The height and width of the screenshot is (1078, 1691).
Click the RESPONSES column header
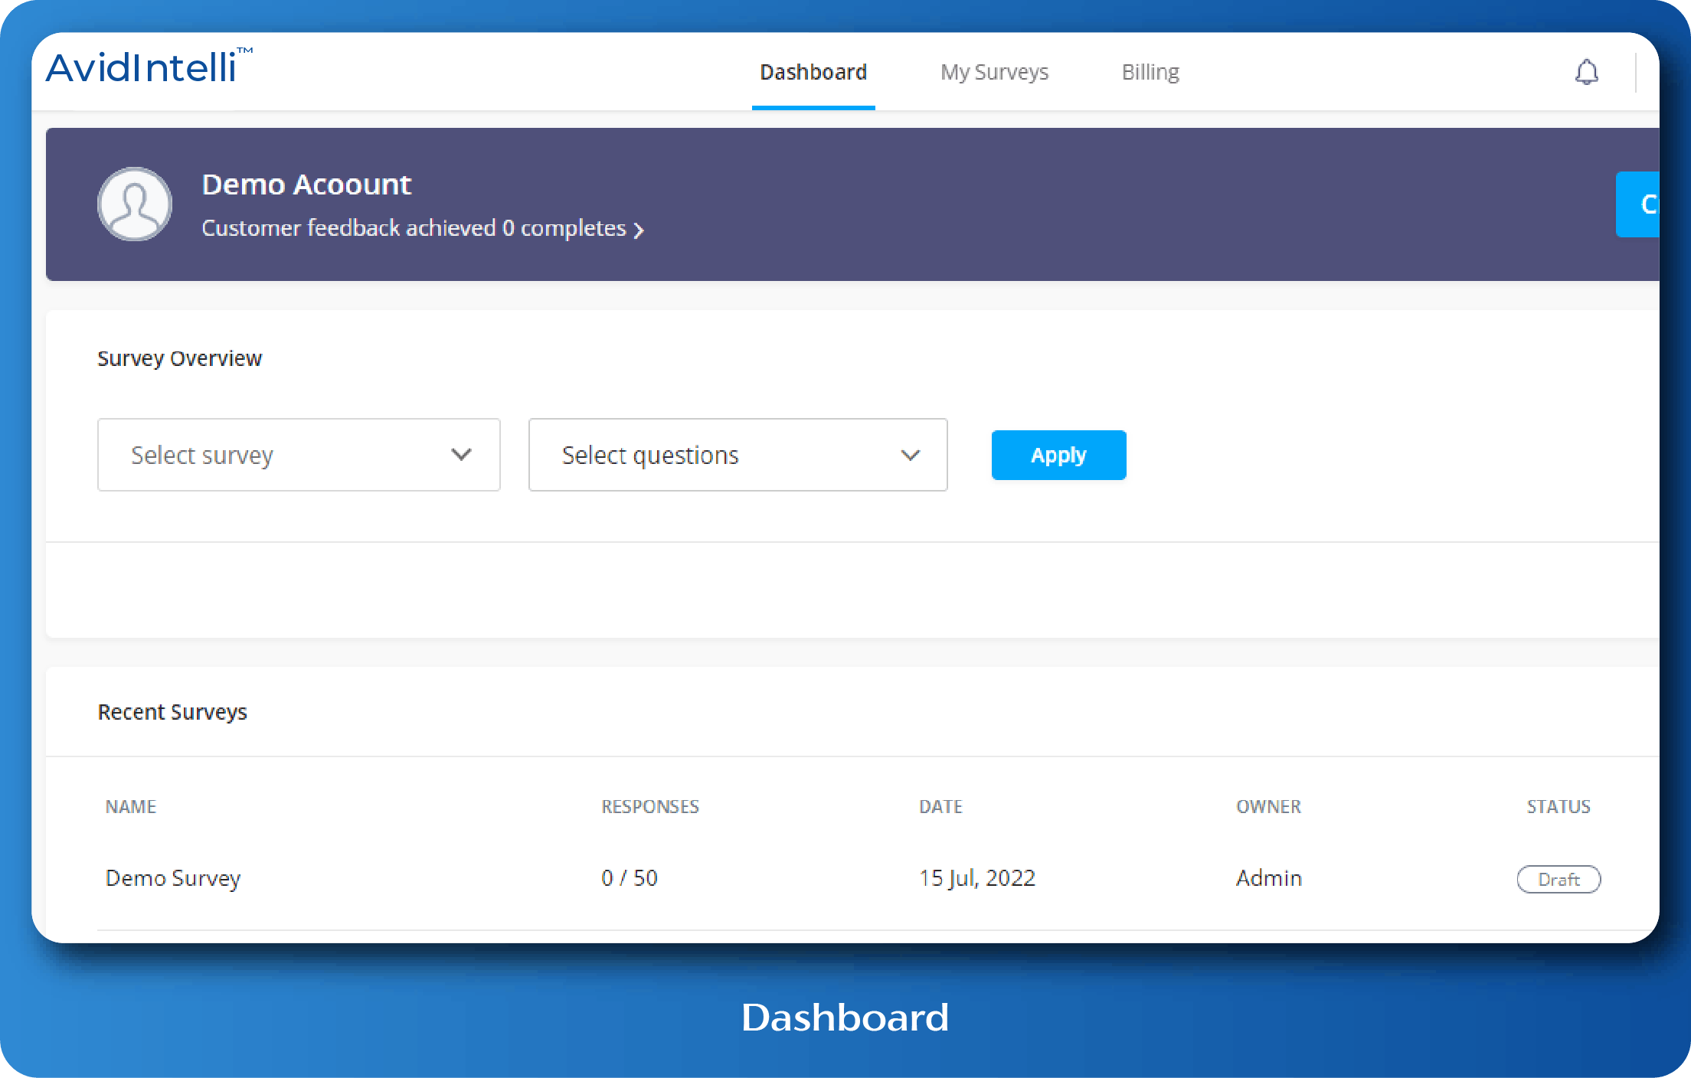point(650,806)
